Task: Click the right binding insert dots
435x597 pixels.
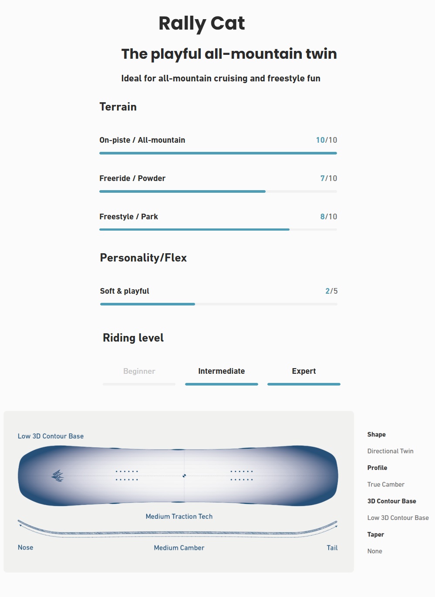Action: pos(242,476)
